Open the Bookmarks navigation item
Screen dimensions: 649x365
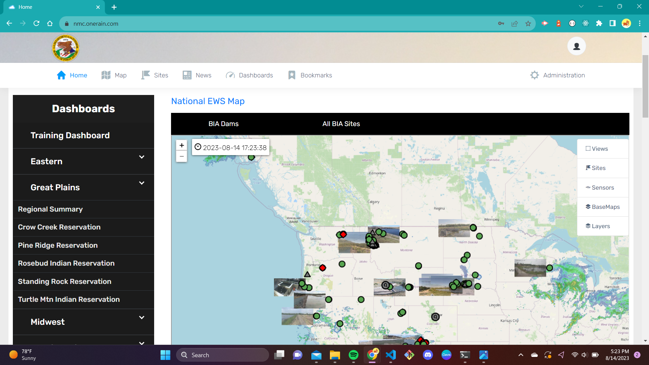click(x=310, y=75)
